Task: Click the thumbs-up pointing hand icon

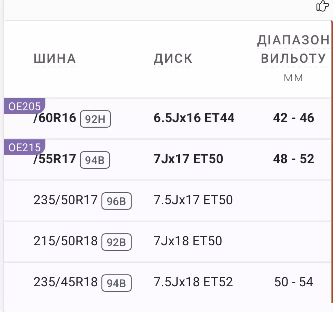Action: (x=322, y=6)
